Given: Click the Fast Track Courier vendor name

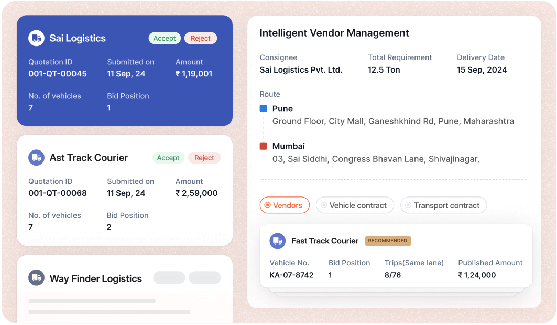Looking at the screenshot, I should tap(325, 241).
